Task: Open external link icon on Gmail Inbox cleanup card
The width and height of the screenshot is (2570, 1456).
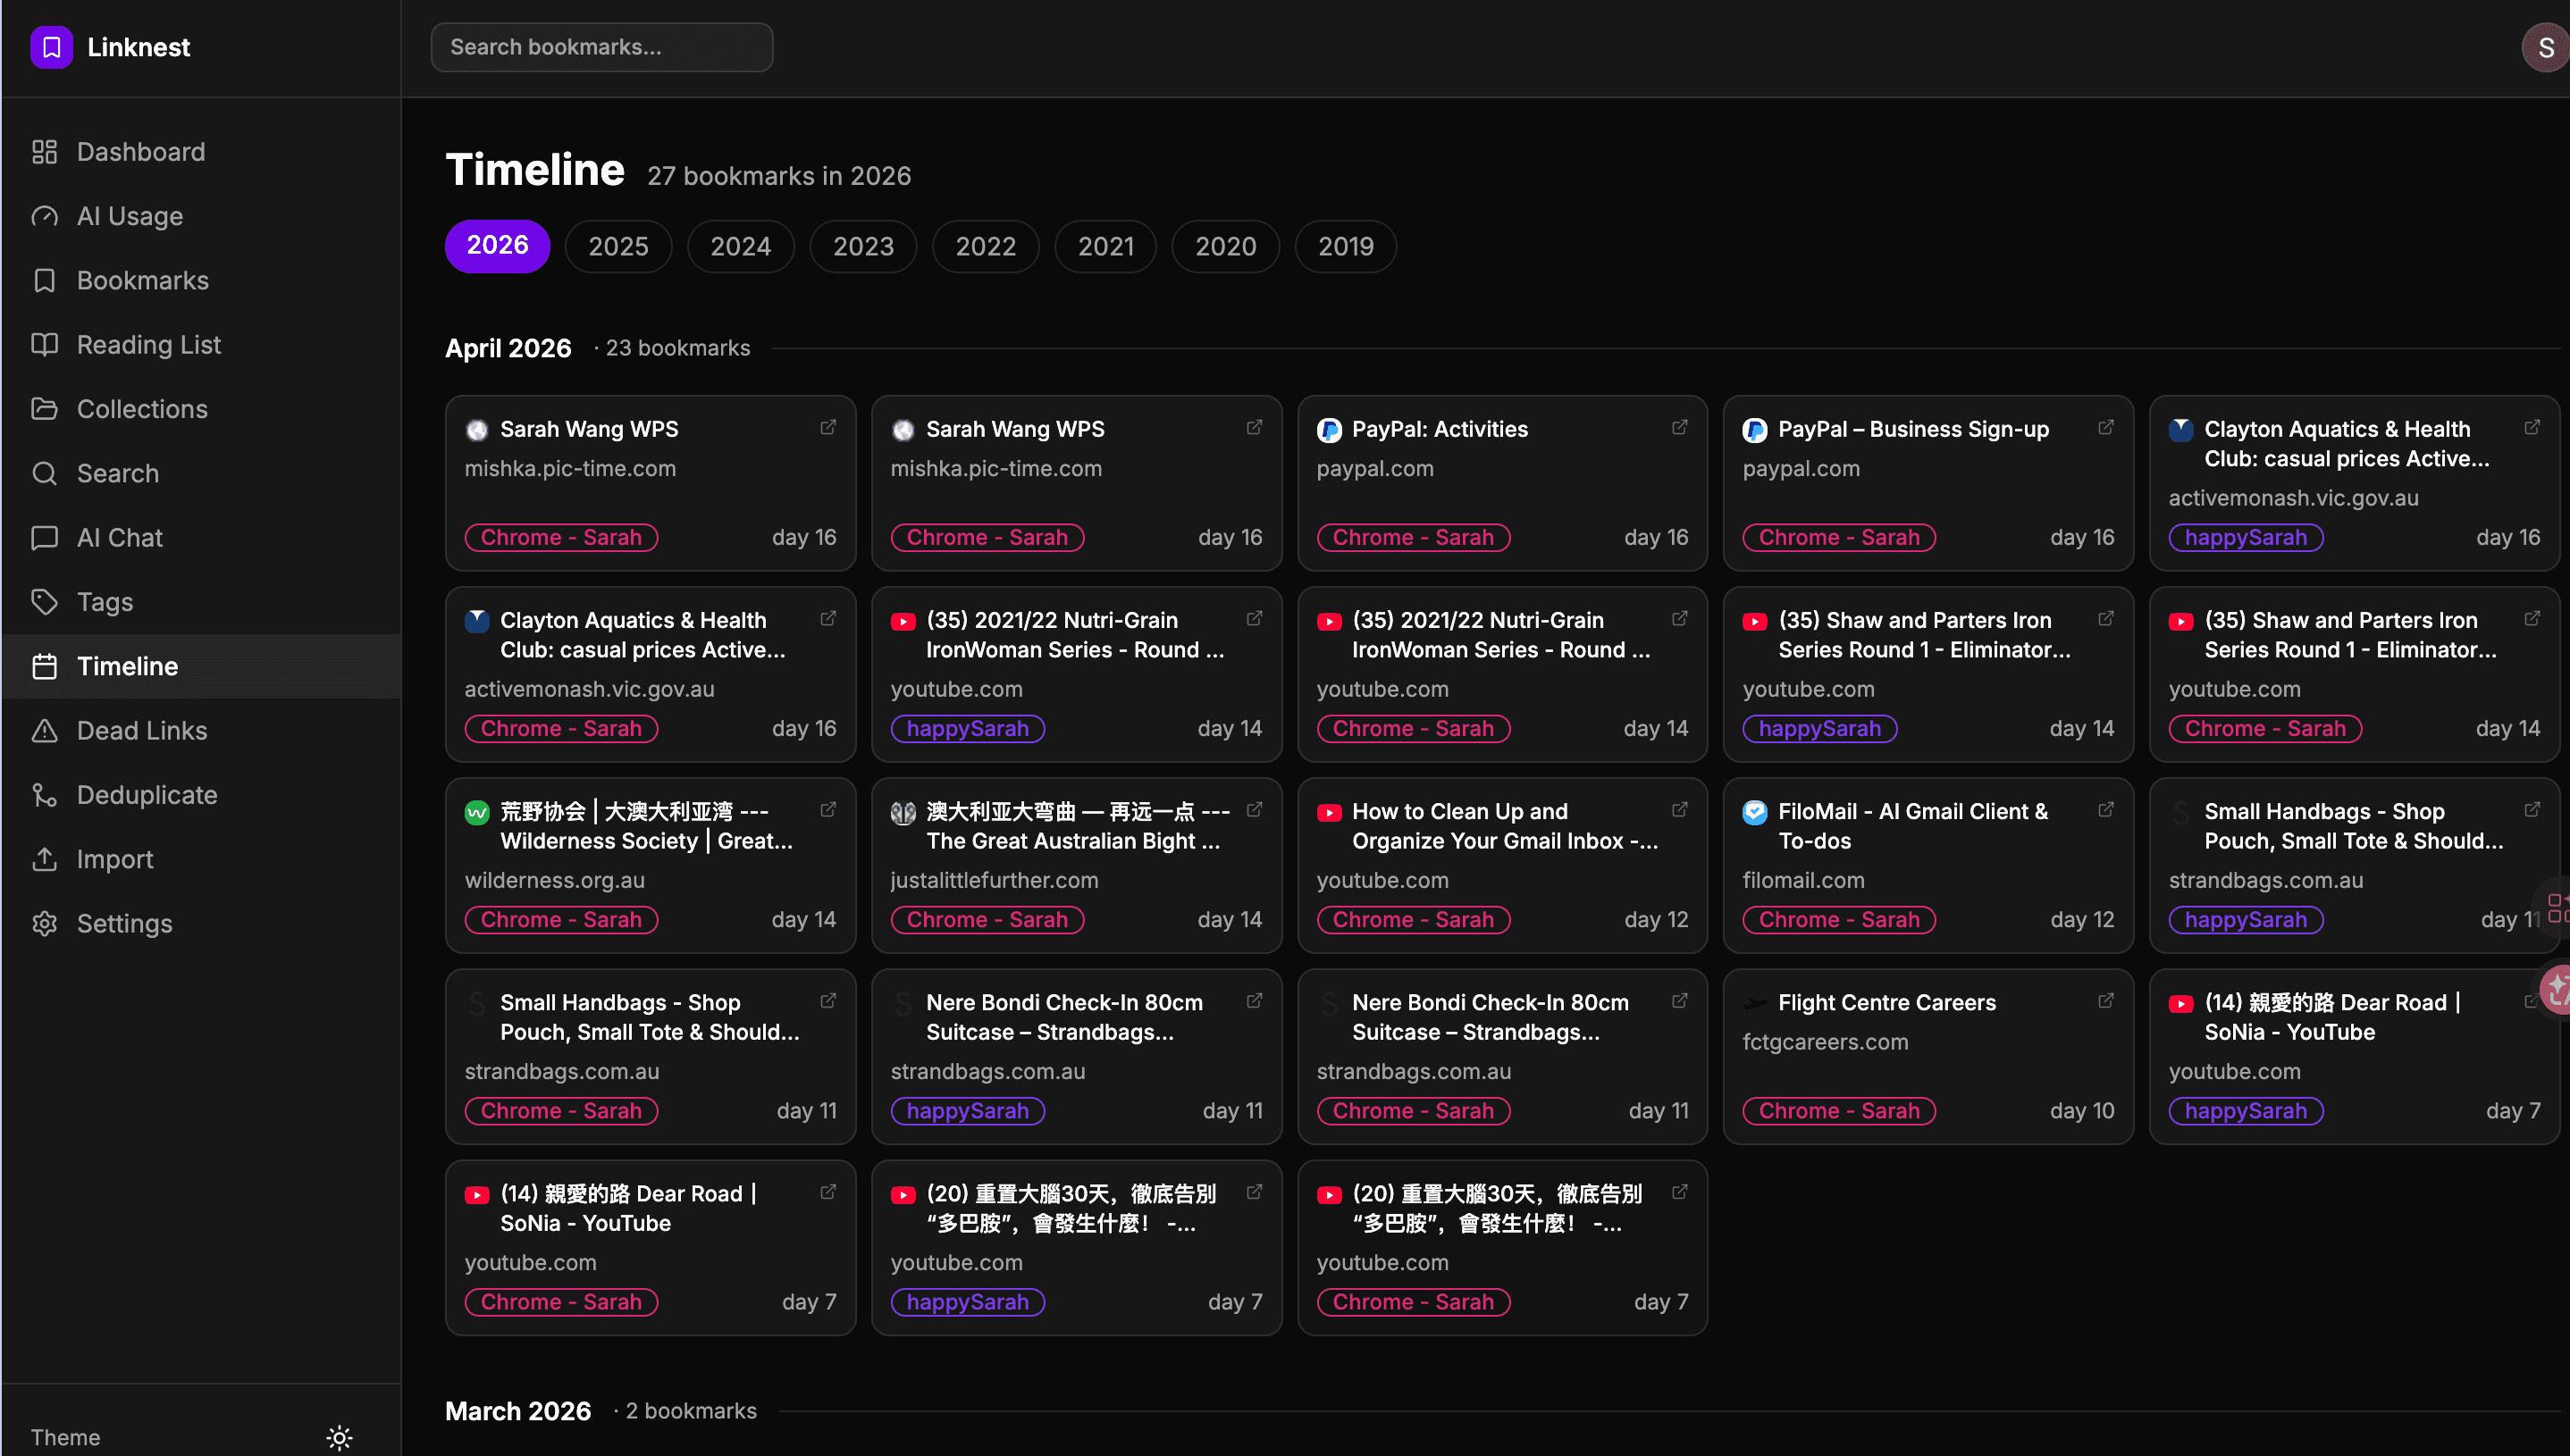Action: pyautogui.click(x=1680, y=810)
